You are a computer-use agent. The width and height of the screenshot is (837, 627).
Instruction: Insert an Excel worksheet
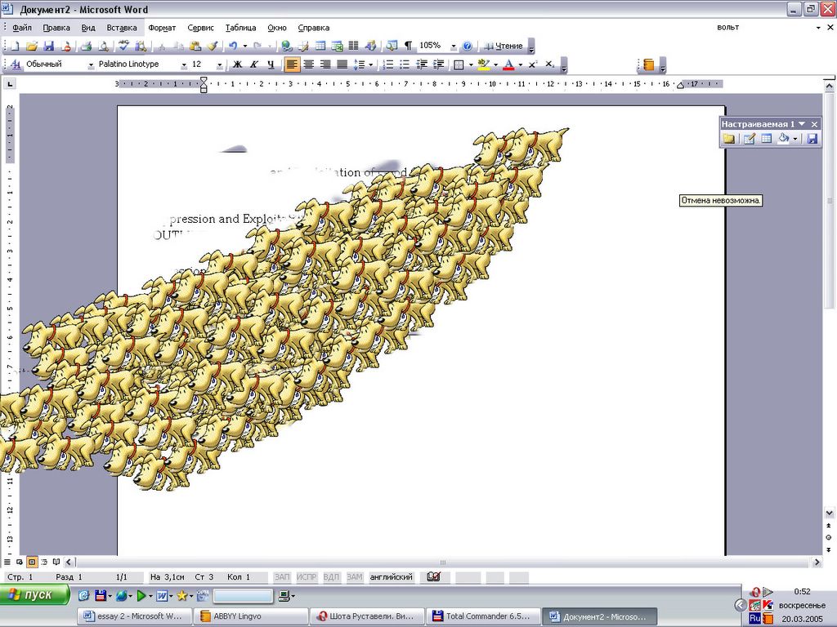point(337,47)
